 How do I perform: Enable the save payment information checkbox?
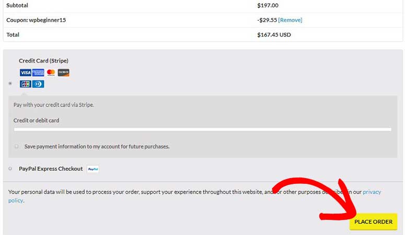[16, 146]
